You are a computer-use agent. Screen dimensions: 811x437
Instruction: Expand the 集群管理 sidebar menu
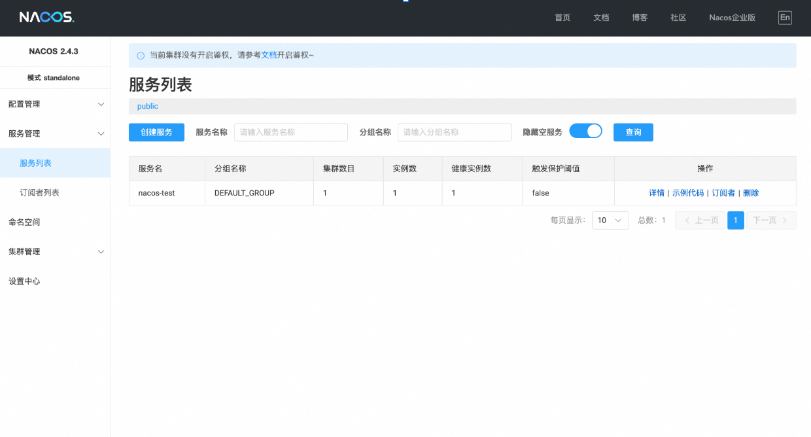(55, 252)
